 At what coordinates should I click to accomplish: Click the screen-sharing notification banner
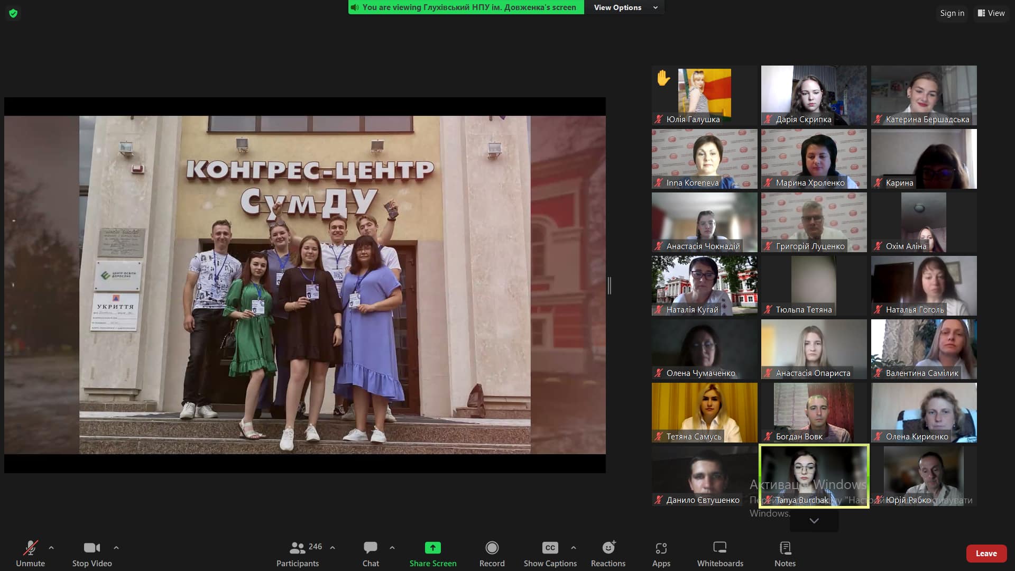[x=466, y=7]
